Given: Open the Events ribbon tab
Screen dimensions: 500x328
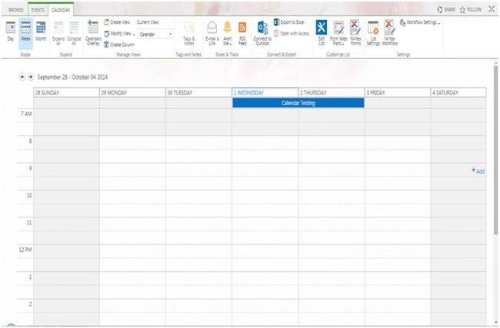Looking at the screenshot, I should (38, 10).
